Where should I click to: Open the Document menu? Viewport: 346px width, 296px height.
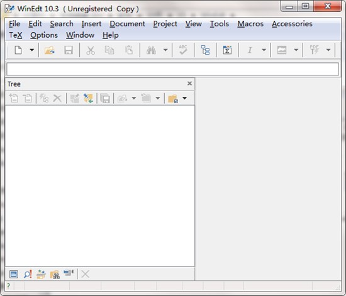coord(127,24)
